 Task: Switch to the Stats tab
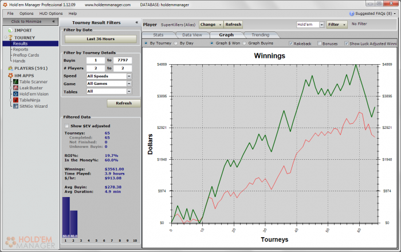pos(158,35)
